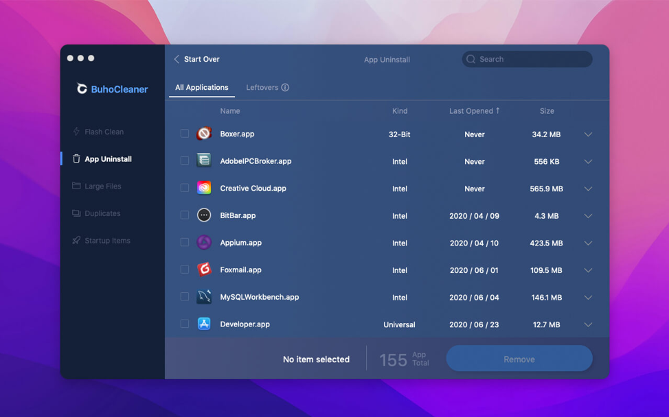Select the BitBar.app checkbox
This screenshot has height=417, width=669.
click(184, 215)
